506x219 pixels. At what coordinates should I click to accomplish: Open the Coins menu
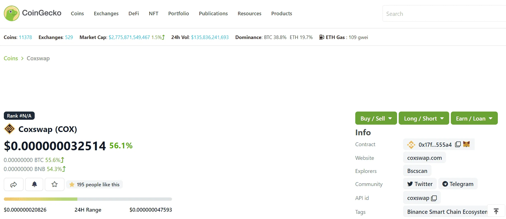pyautogui.click(x=77, y=13)
